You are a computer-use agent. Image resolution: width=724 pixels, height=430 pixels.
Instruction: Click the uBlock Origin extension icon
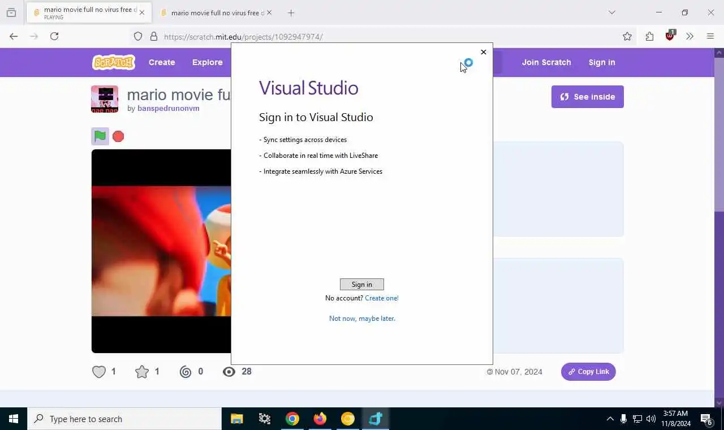[x=670, y=36]
